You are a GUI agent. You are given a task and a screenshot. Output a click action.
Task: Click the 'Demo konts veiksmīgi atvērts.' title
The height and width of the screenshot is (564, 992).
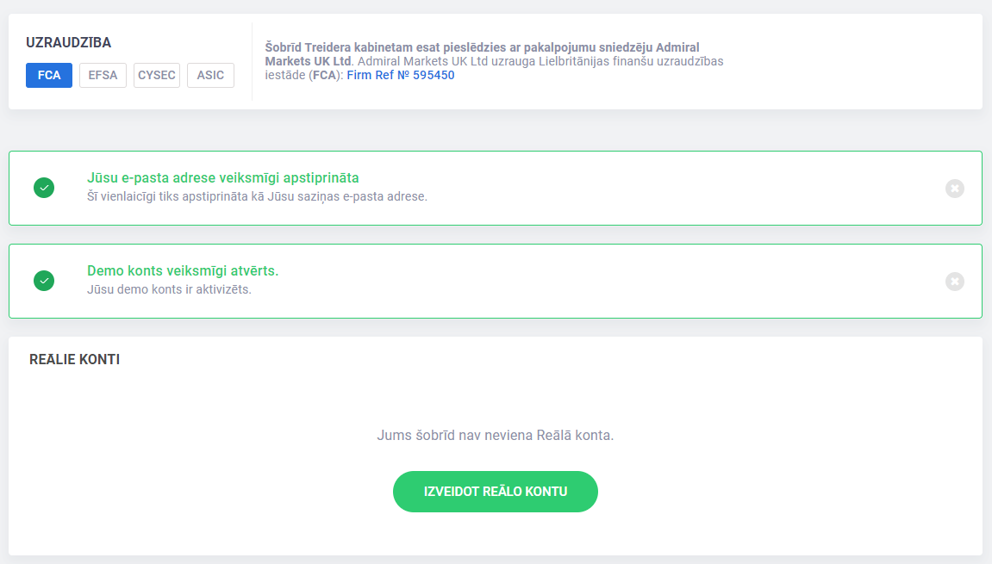(x=182, y=270)
